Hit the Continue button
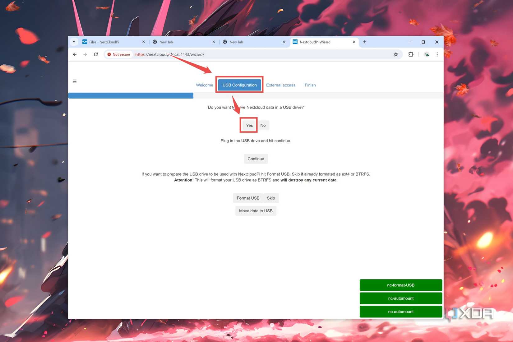Viewport: 513px width, 342px height. pos(256,159)
